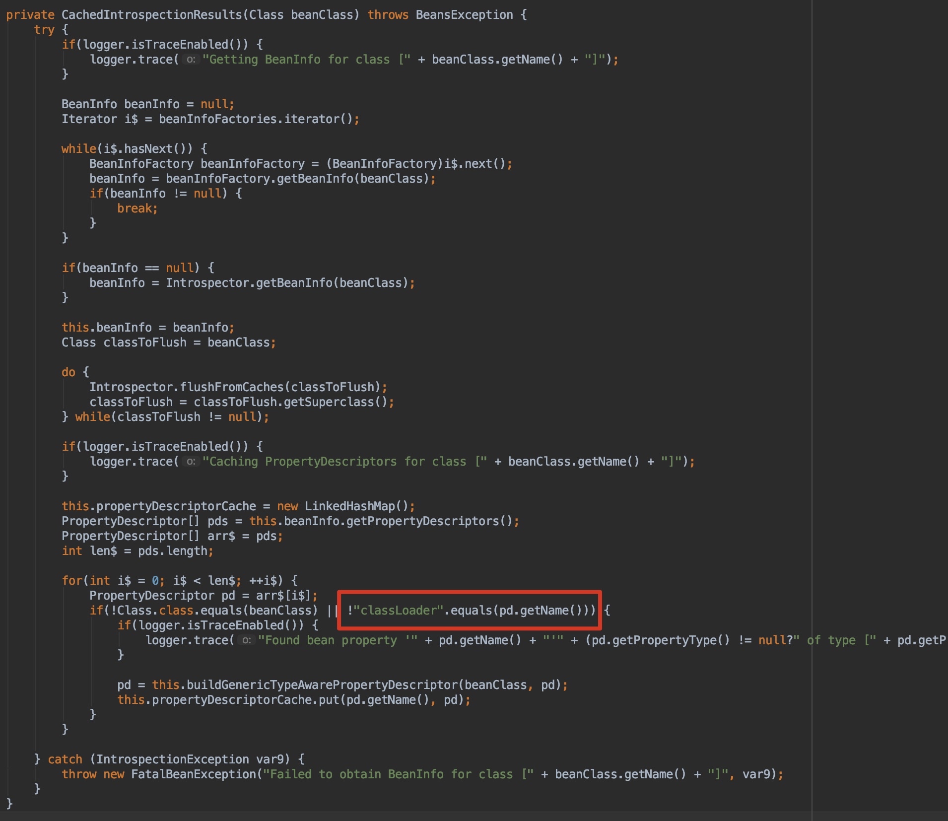Click the 'o:' parameter hint before "Getting BeanInfo" string
The image size is (948, 821).
[191, 60]
